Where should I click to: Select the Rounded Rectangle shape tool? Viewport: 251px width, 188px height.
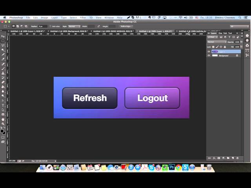click(x=3, y=115)
